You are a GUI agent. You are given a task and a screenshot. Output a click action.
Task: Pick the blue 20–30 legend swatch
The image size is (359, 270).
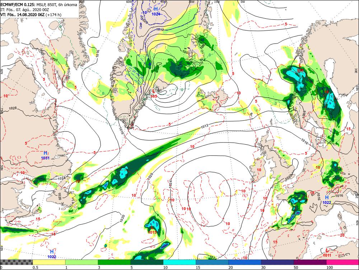[245, 262]
